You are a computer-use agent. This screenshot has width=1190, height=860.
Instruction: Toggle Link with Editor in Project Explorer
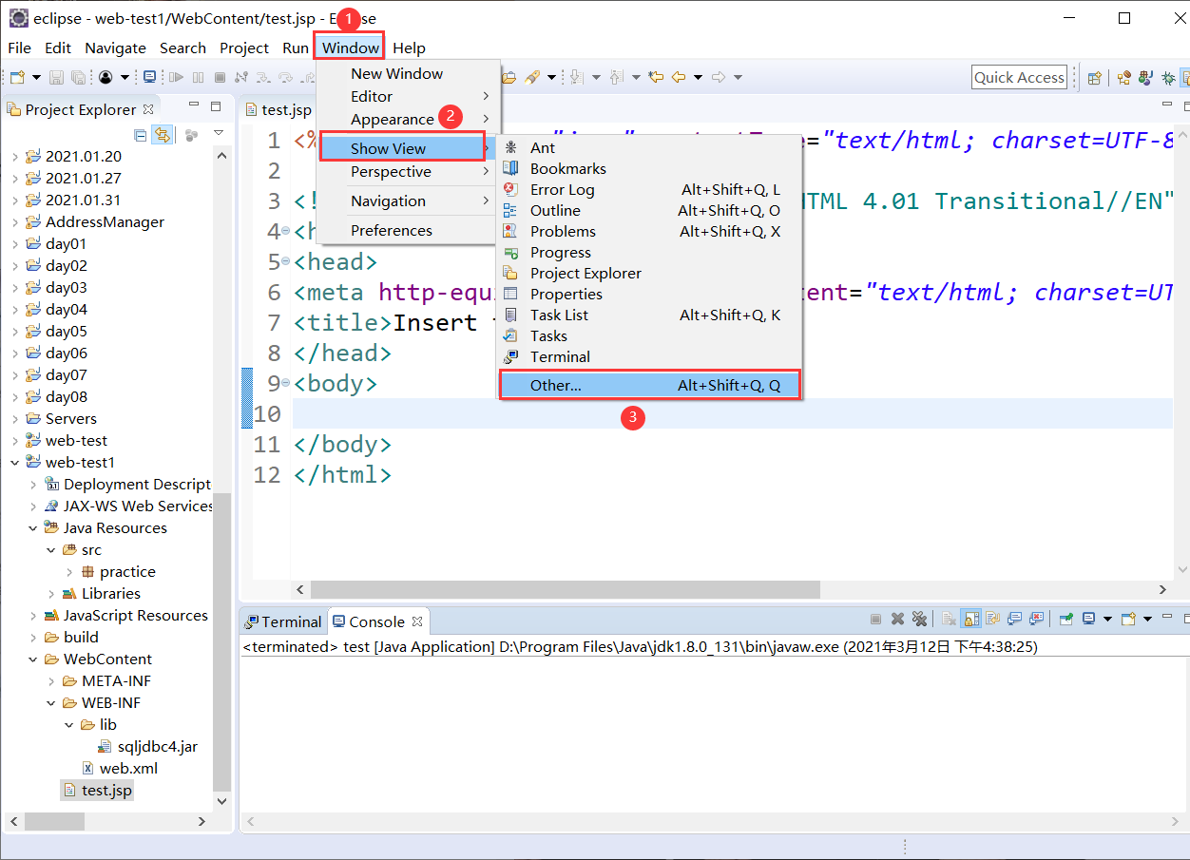(162, 134)
